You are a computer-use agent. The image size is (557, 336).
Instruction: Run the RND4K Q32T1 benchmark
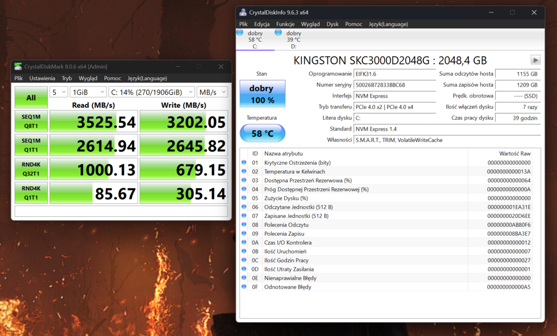[x=31, y=169]
